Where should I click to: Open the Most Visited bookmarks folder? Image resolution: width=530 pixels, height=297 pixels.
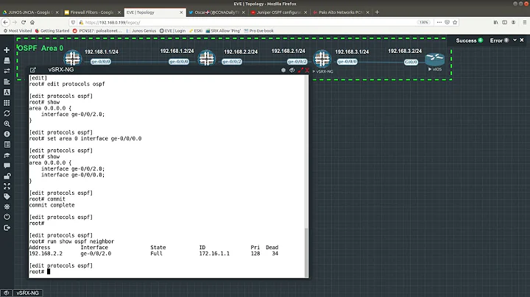[18, 31]
